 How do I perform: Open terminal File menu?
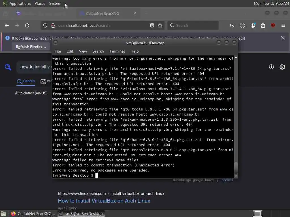(58, 51)
